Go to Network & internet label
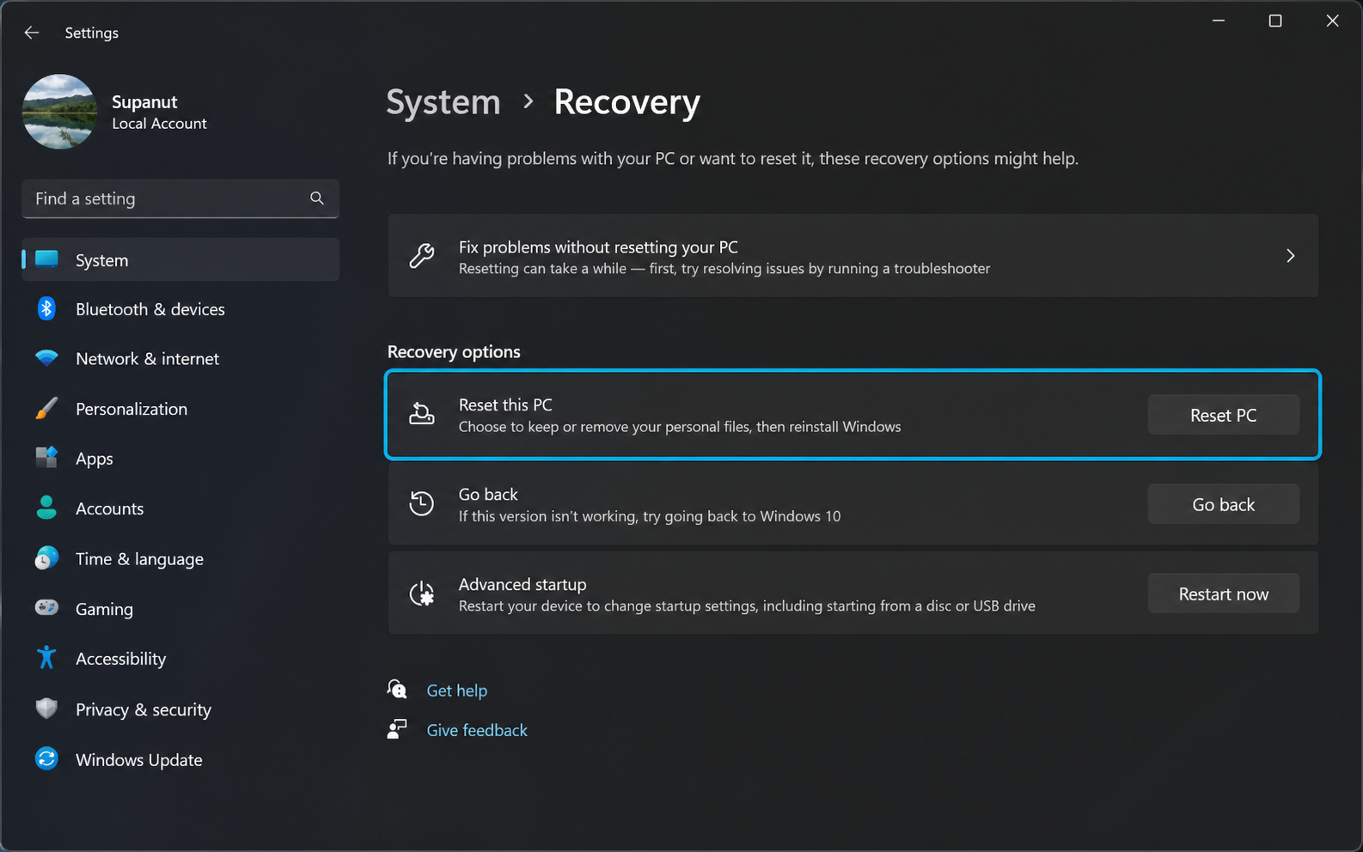The image size is (1363, 852). [x=147, y=359]
